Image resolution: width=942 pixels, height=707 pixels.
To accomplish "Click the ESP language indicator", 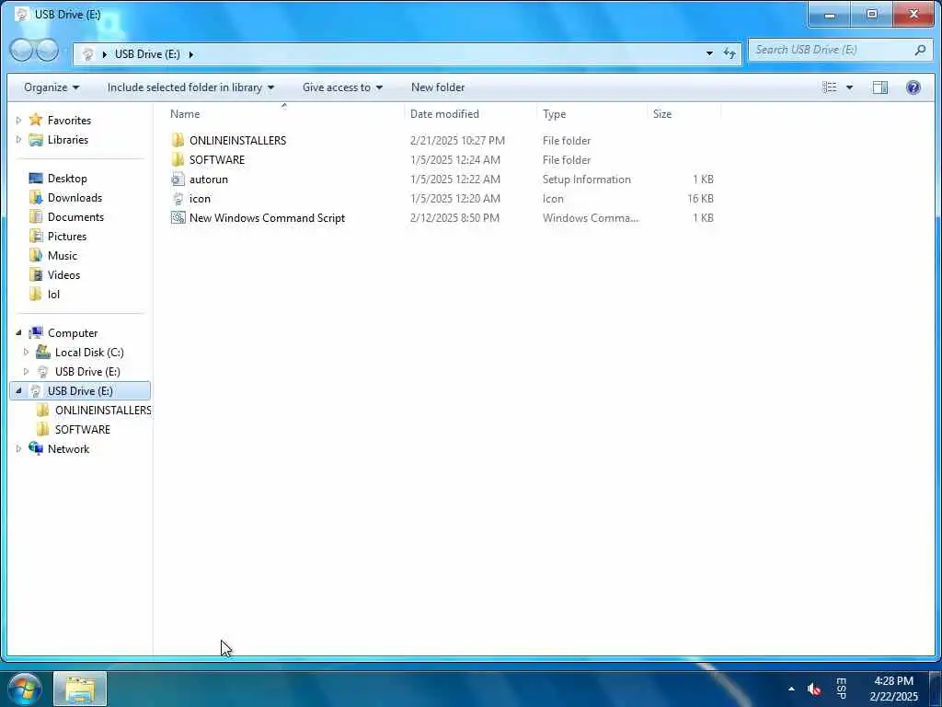I will coord(841,689).
